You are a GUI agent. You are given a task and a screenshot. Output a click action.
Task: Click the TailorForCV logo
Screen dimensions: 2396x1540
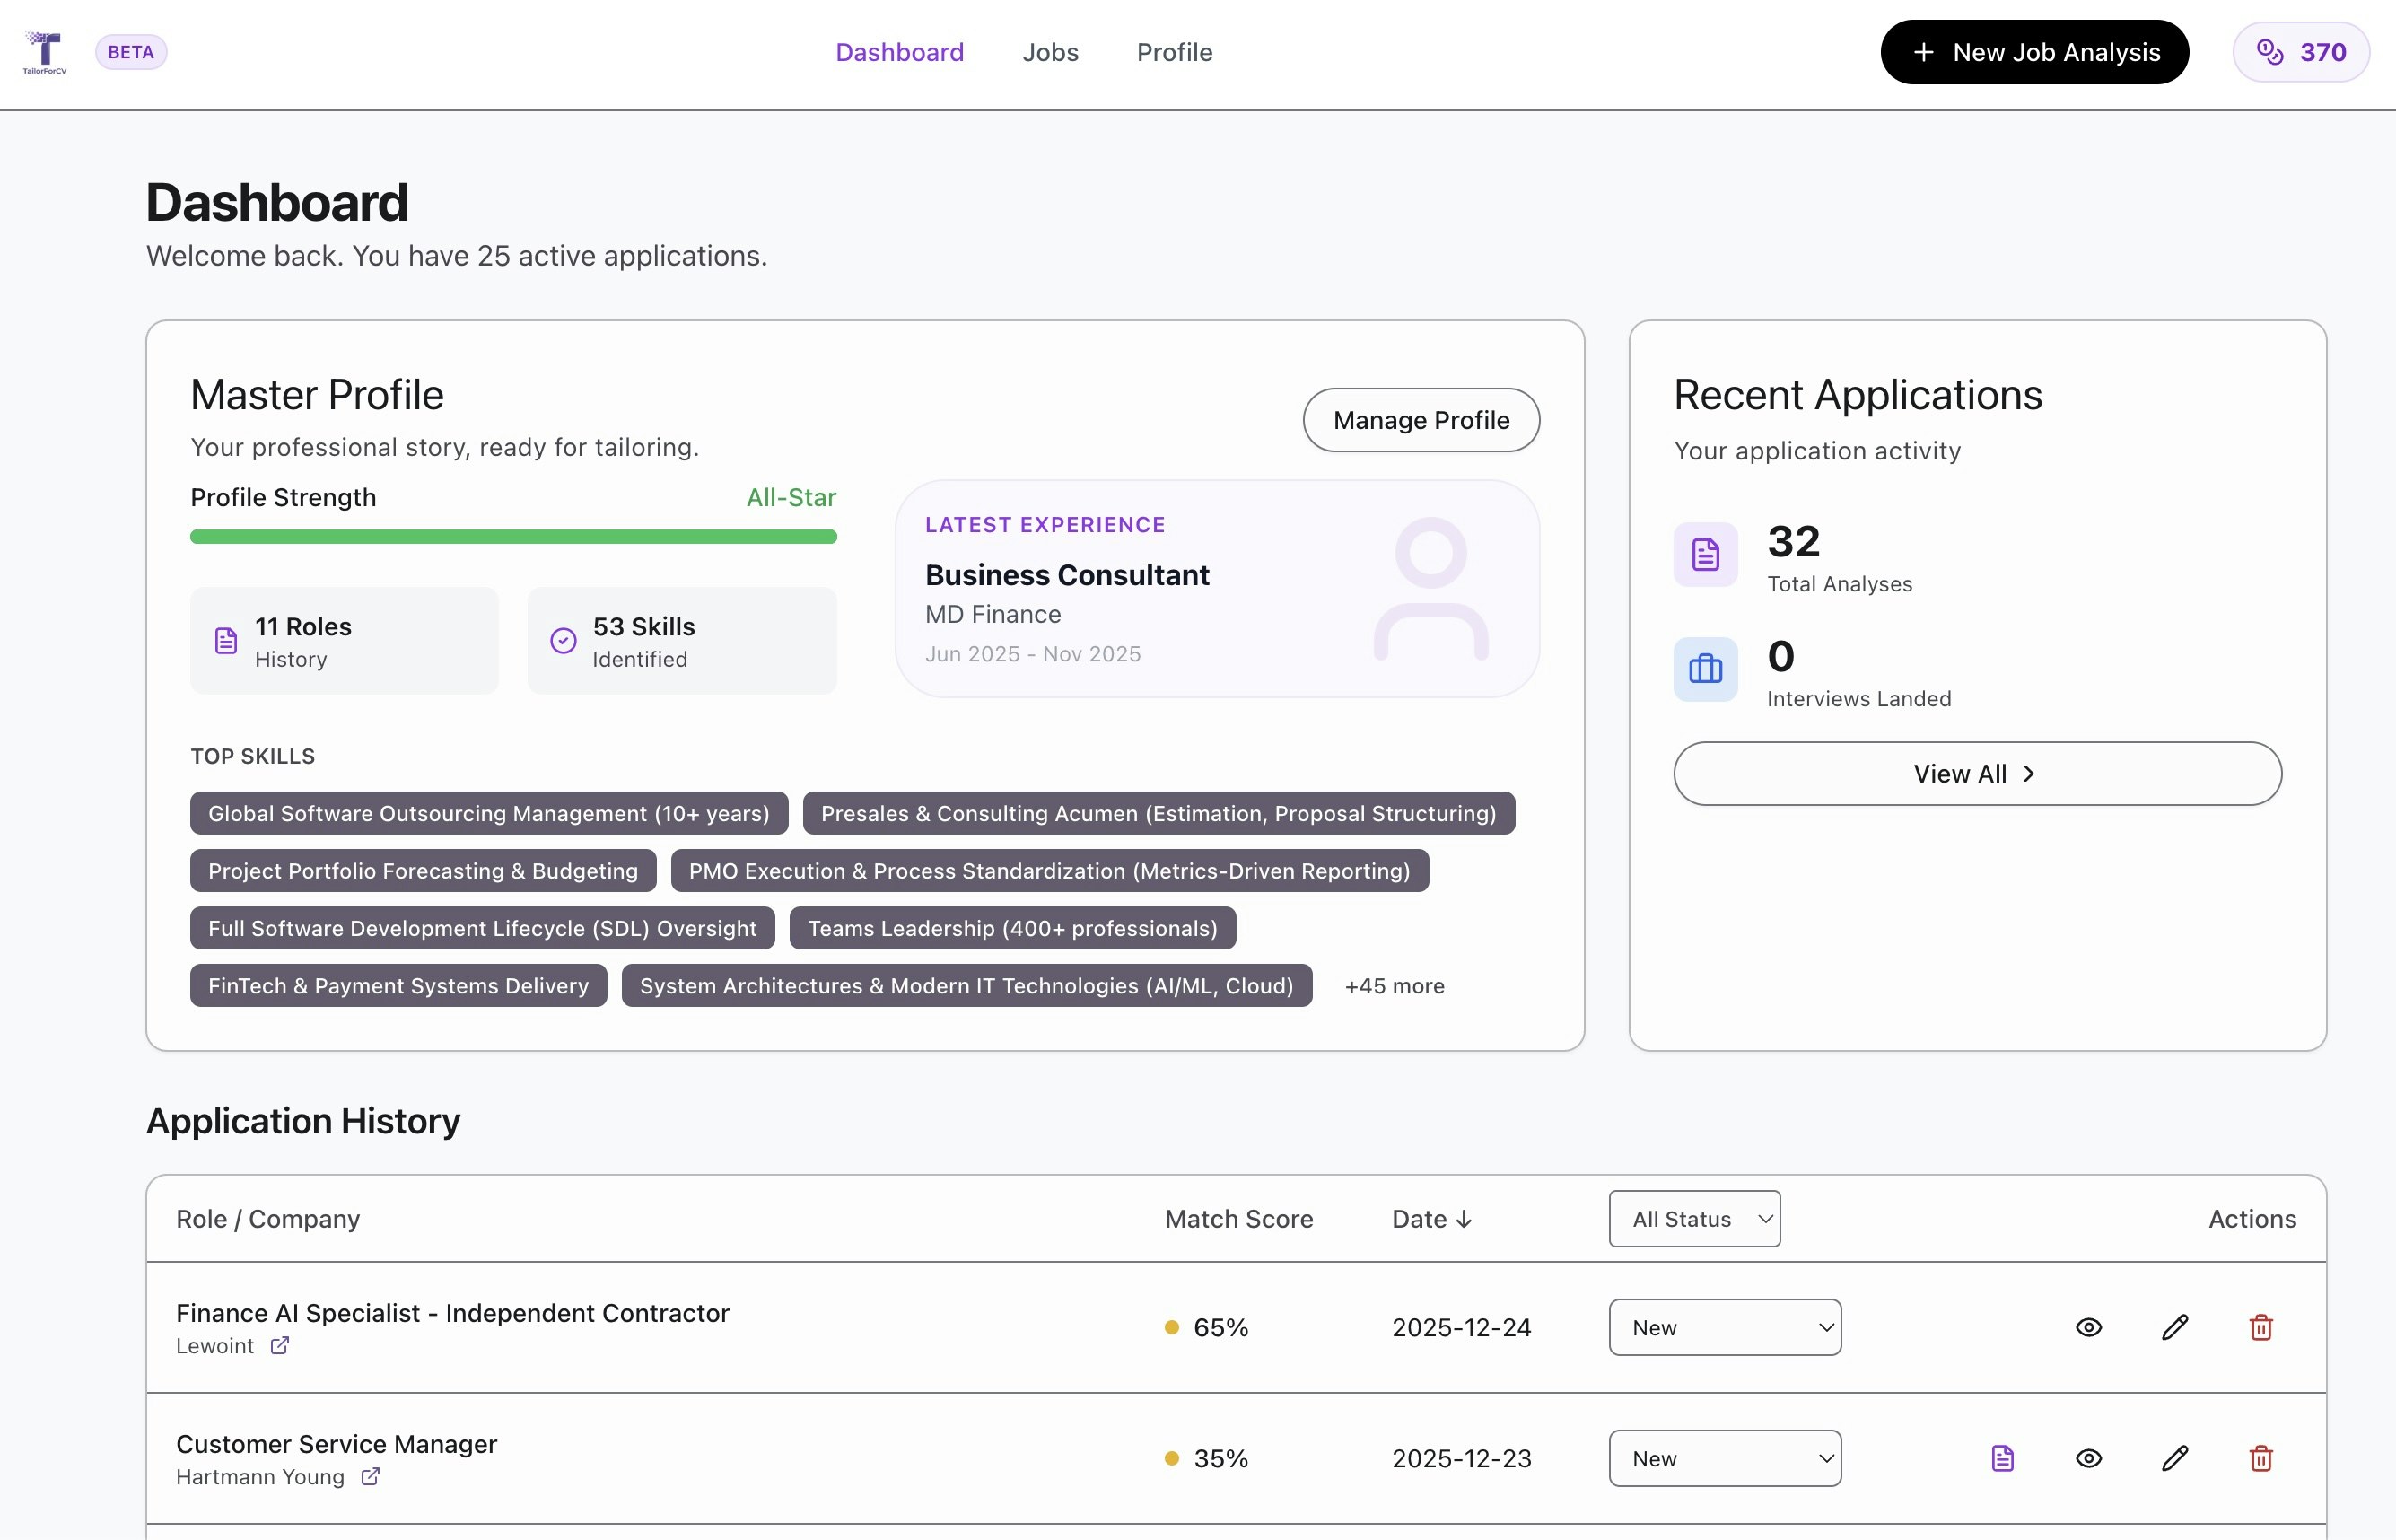coord(45,51)
